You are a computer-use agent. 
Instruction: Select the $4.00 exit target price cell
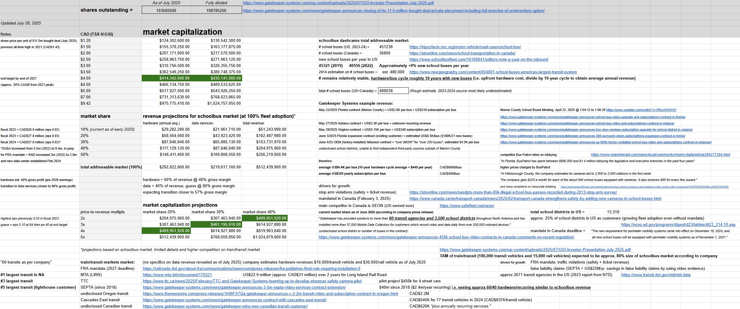click(111, 78)
